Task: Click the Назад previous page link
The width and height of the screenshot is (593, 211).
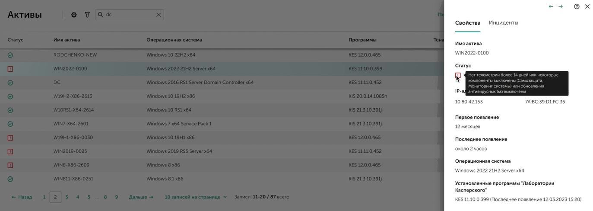Action: click(22, 197)
